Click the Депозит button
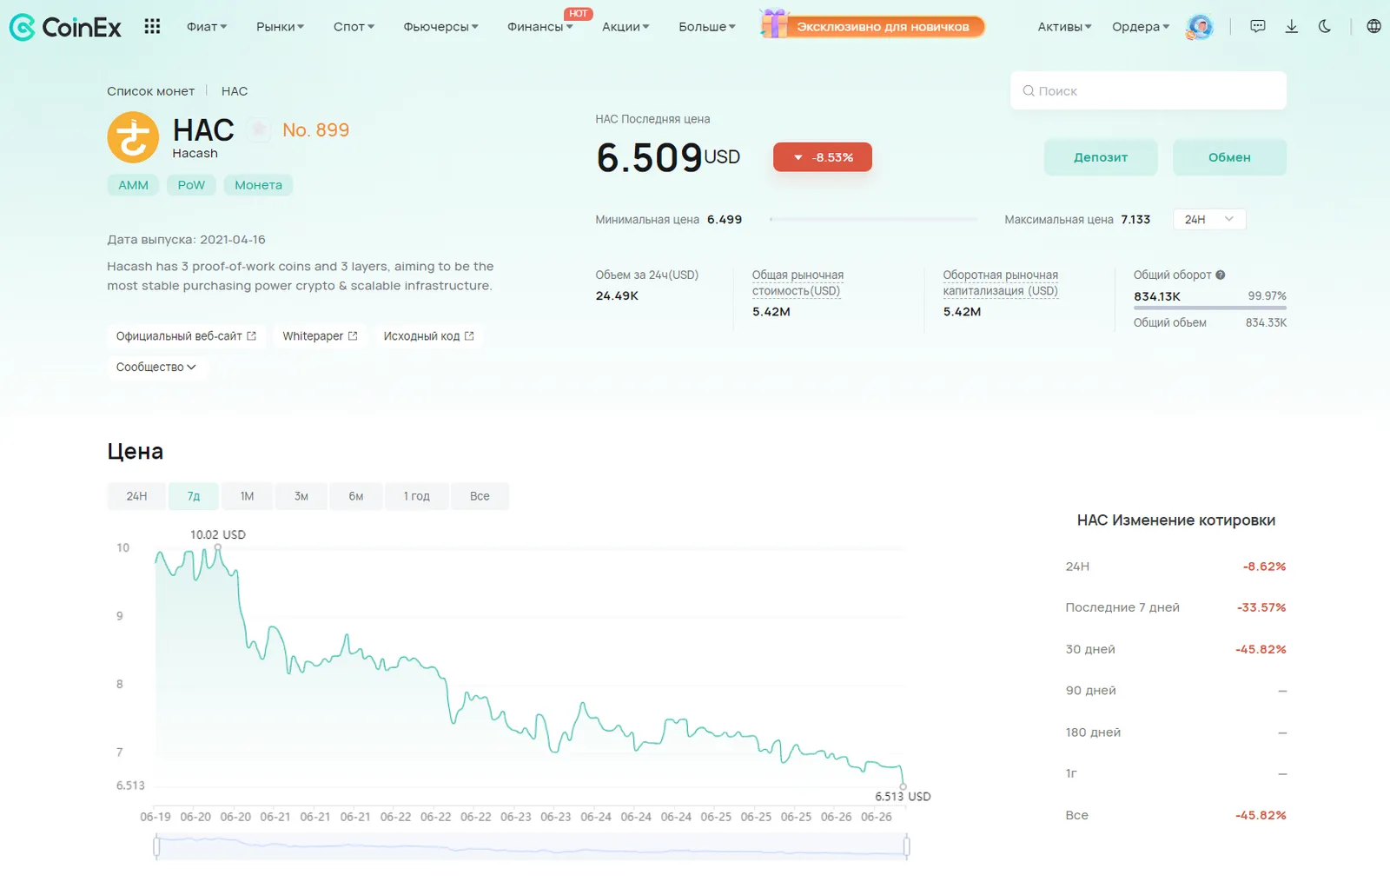Viewport: 1390px width, 888px height. click(x=1101, y=157)
